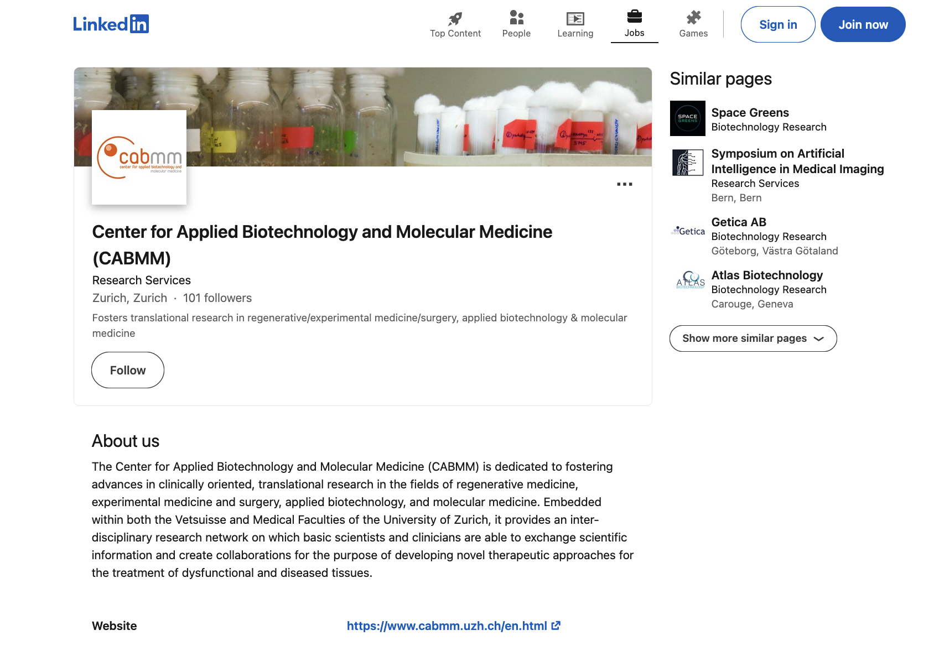Click the Sign in button
This screenshot has height=651, width=934.
778,24
